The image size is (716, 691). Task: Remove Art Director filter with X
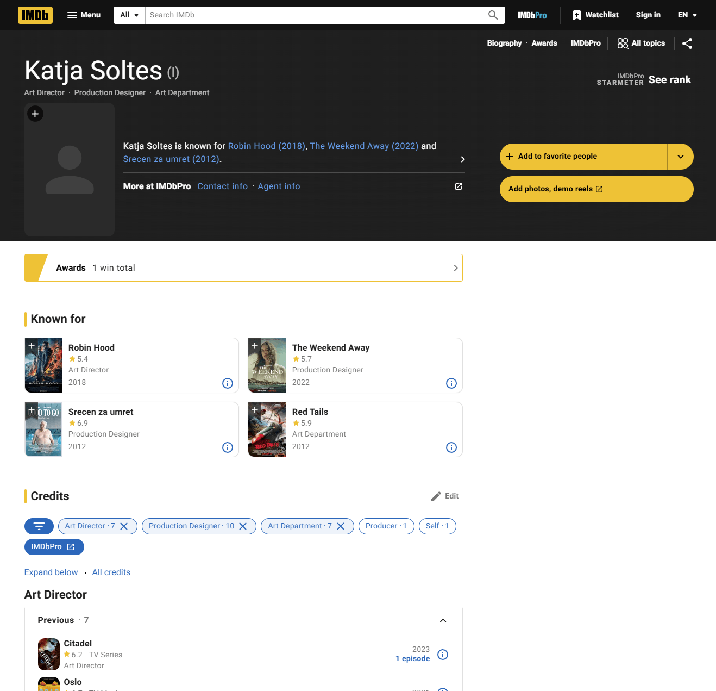pos(124,526)
